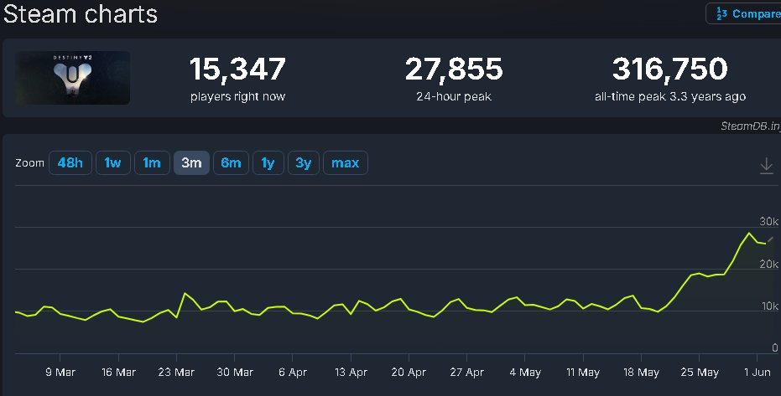The height and width of the screenshot is (396, 781).
Task: Click the 30 Mar axis label
Action: [x=235, y=373]
